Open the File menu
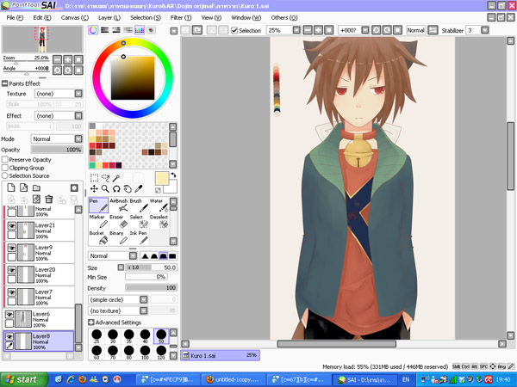517x387 pixels. 15,18
